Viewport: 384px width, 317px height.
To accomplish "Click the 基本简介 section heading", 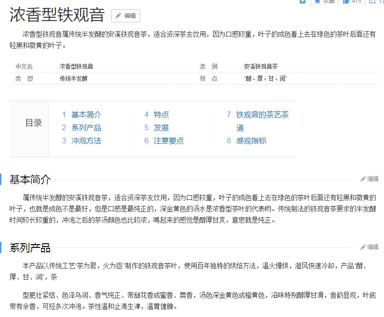I will pos(30,179).
